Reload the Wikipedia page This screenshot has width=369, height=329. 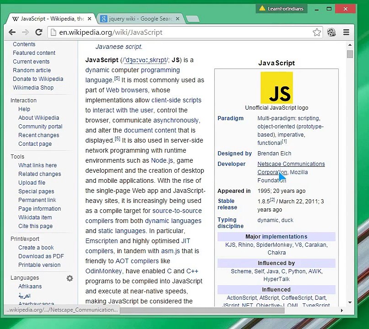39,32
